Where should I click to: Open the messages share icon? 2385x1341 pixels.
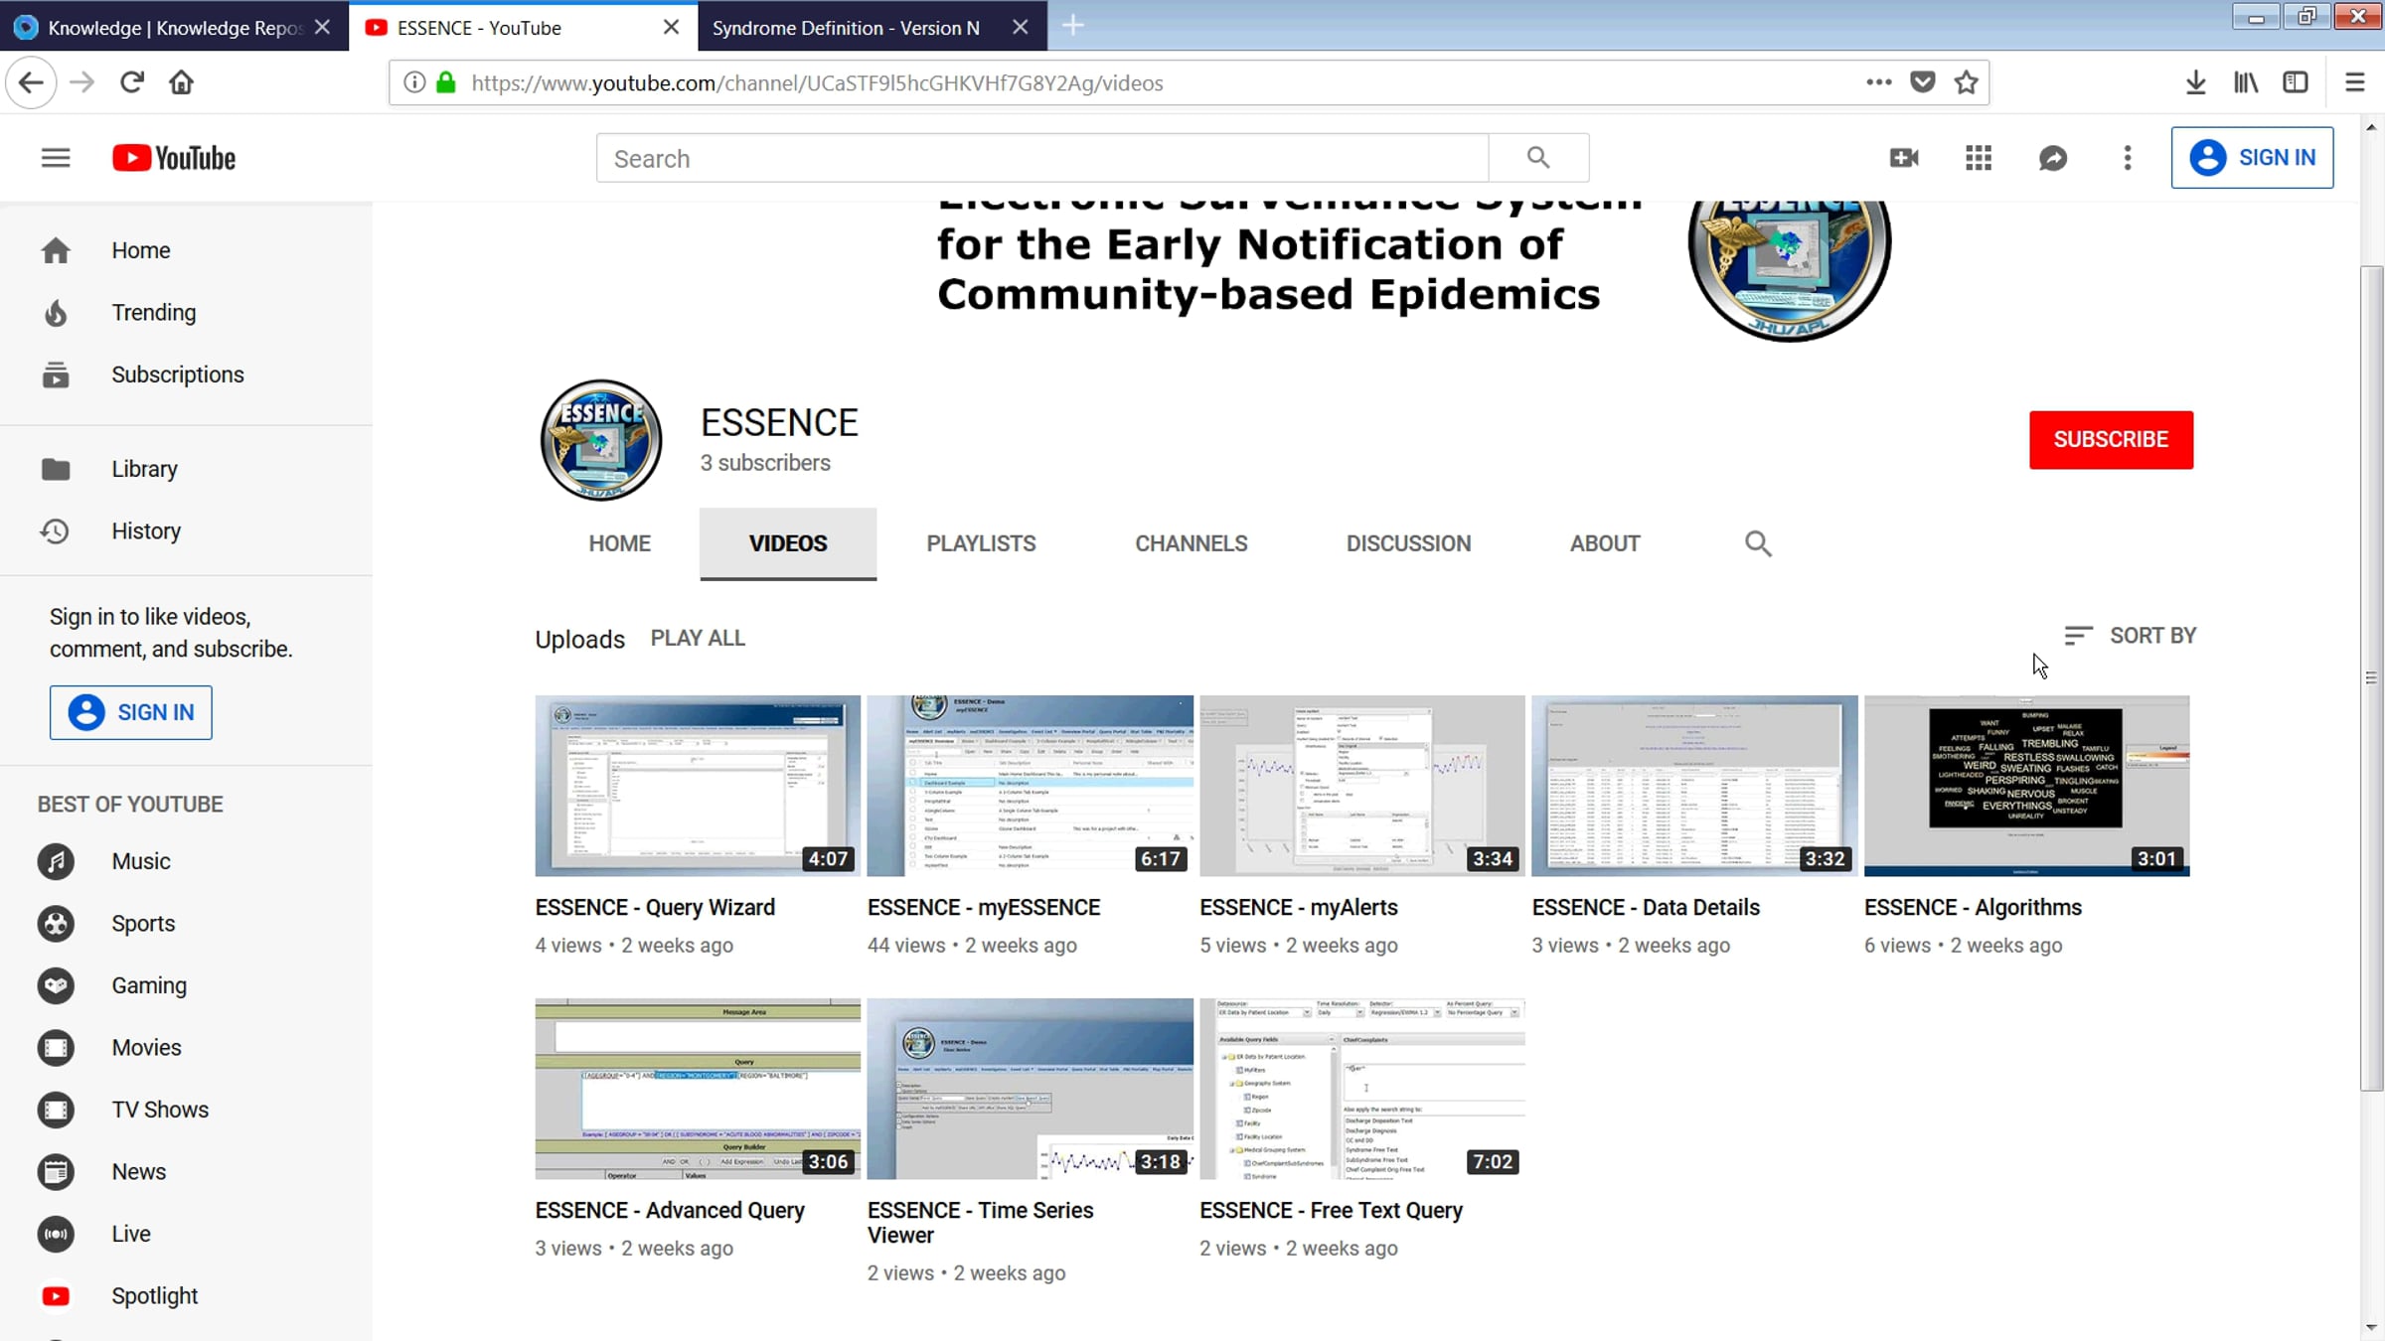pyautogui.click(x=2053, y=158)
